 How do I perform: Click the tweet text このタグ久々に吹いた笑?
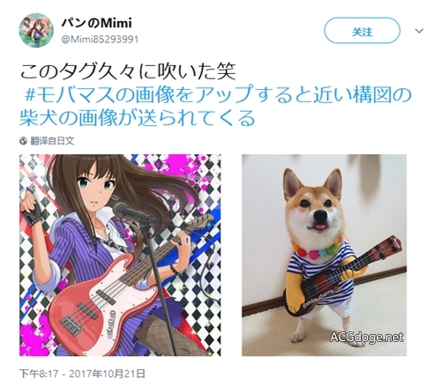tap(128, 71)
